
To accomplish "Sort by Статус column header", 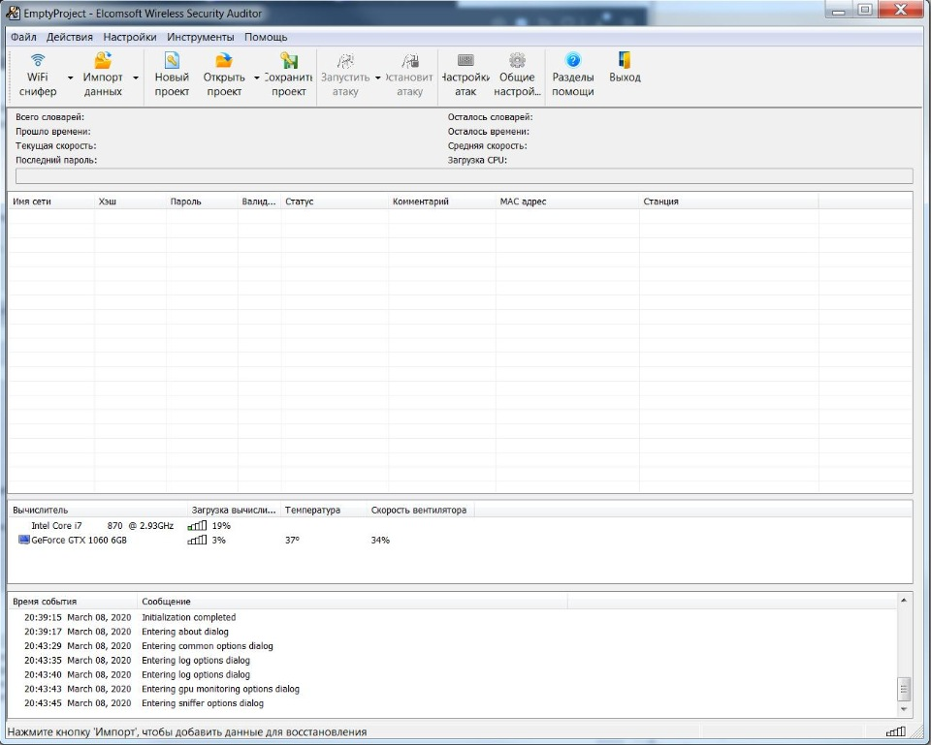I will (x=335, y=202).
